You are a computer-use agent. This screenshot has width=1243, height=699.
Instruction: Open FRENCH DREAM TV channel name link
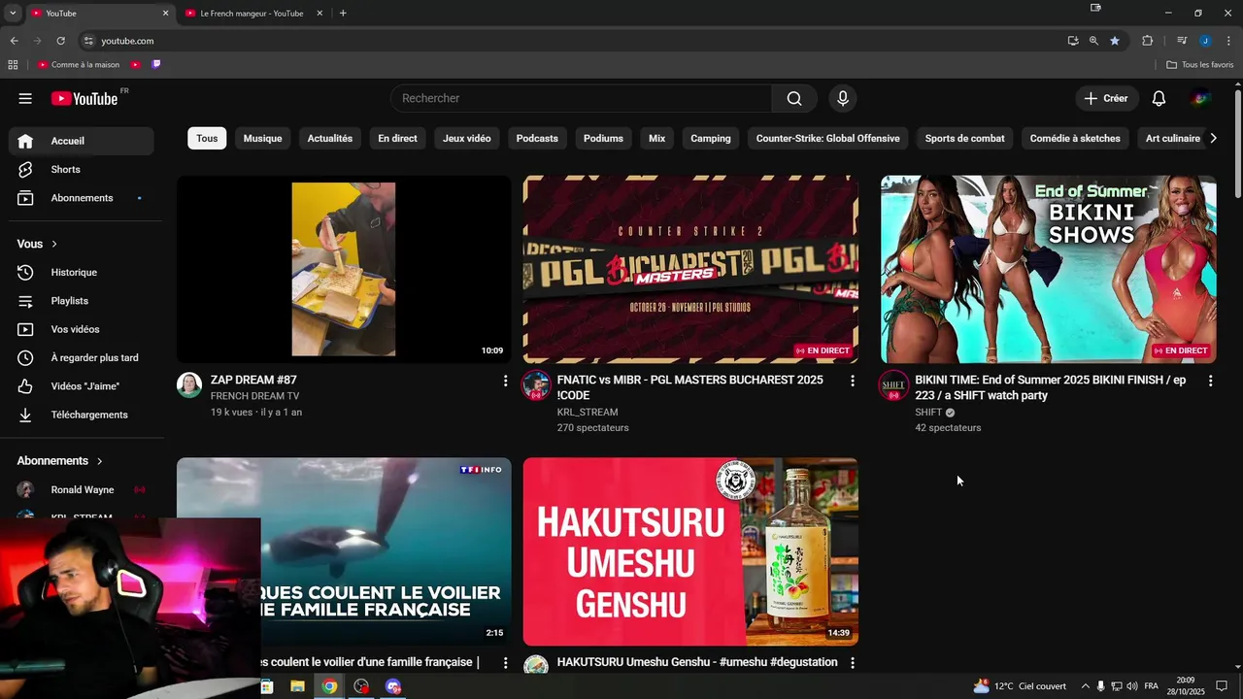point(255,396)
